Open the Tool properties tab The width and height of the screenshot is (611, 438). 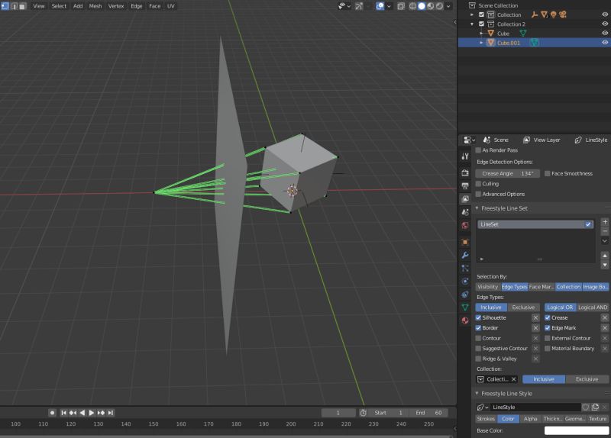(x=465, y=156)
